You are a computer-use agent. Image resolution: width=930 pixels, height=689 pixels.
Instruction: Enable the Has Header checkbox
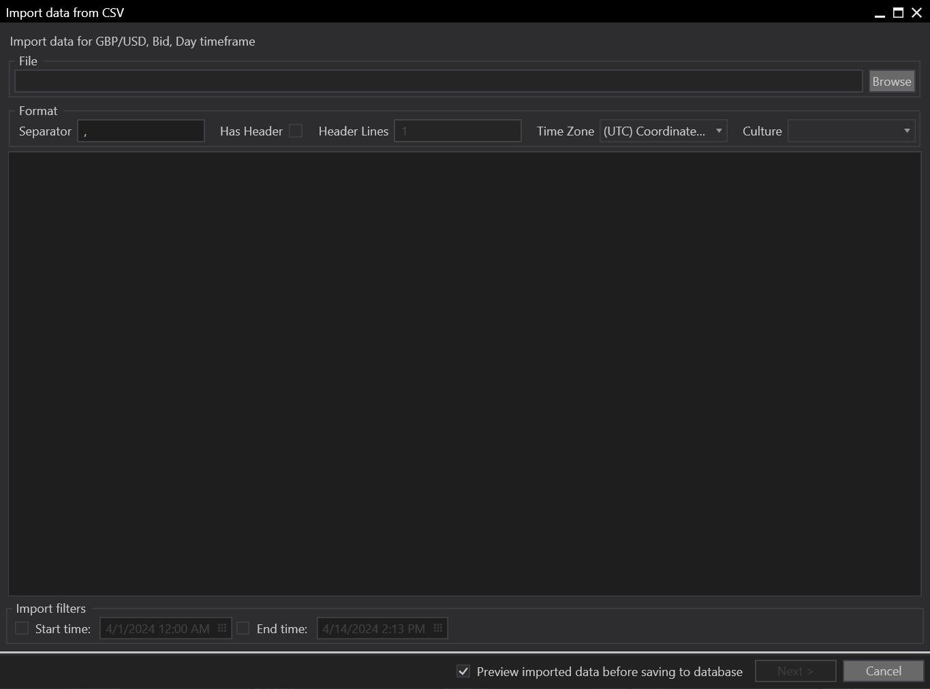[x=296, y=131]
